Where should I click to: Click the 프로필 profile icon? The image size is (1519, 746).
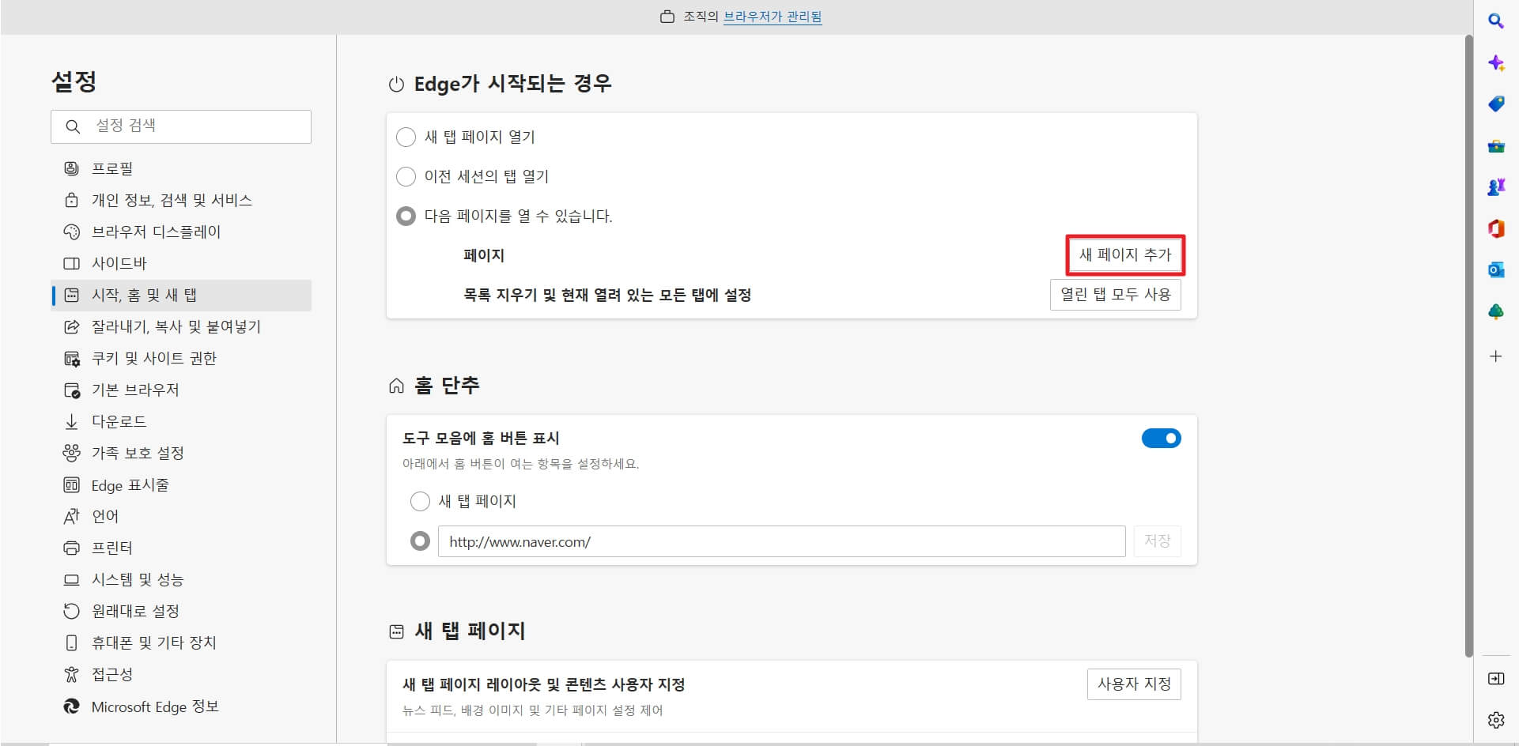(x=71, y=168)
